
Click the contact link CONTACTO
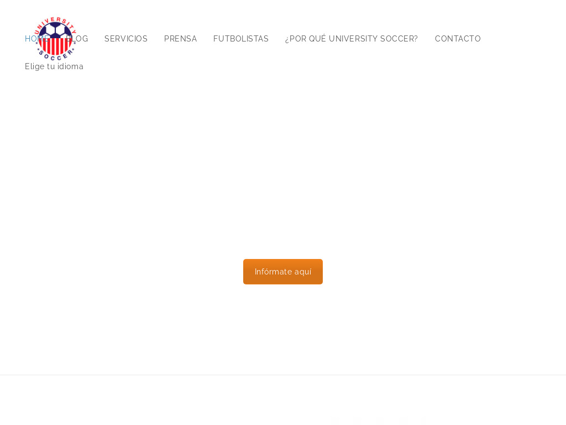coord(458,39)
